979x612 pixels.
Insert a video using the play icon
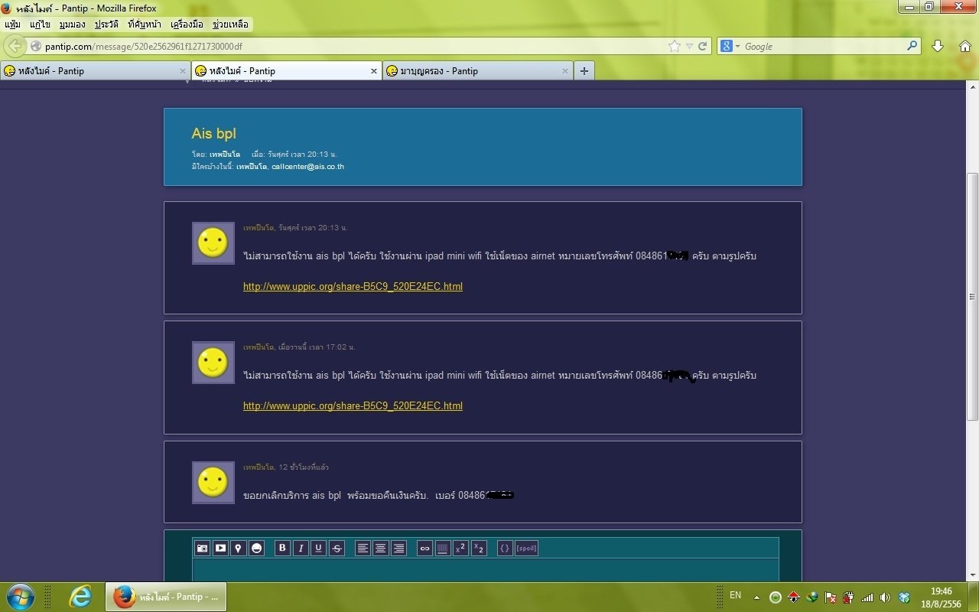(x=220, y=548)
